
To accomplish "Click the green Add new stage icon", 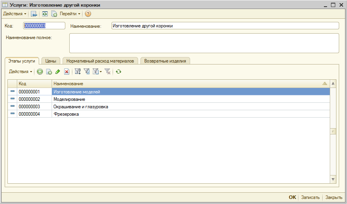I will (x=40, y=72).
